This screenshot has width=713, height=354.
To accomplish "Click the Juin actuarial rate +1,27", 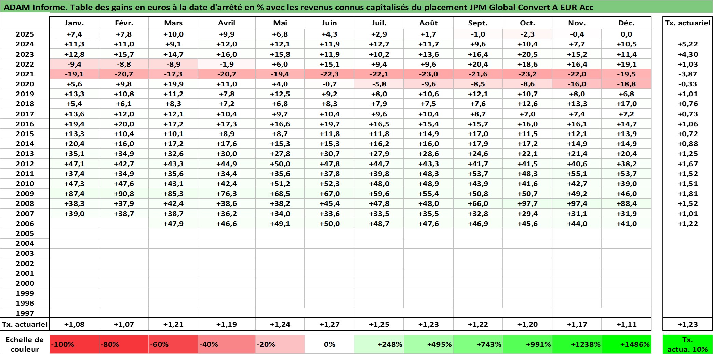I will (329, 324).
